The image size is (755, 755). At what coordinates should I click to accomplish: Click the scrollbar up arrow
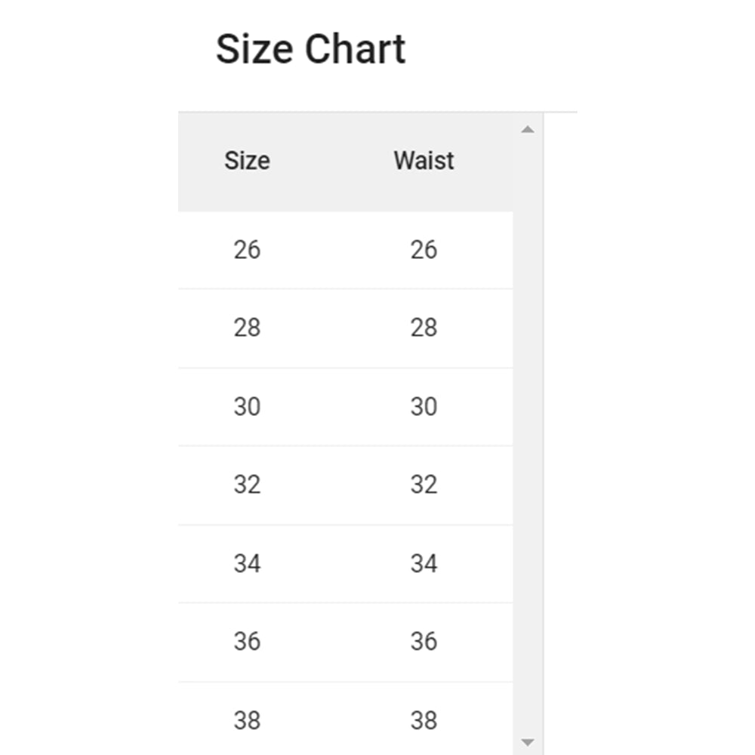(528, 128)
